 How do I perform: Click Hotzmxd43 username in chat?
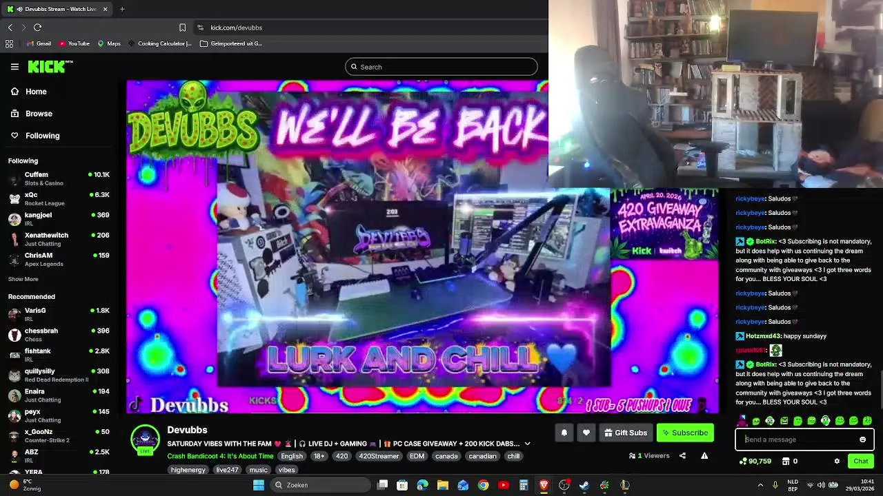click(x=763, y=336)
